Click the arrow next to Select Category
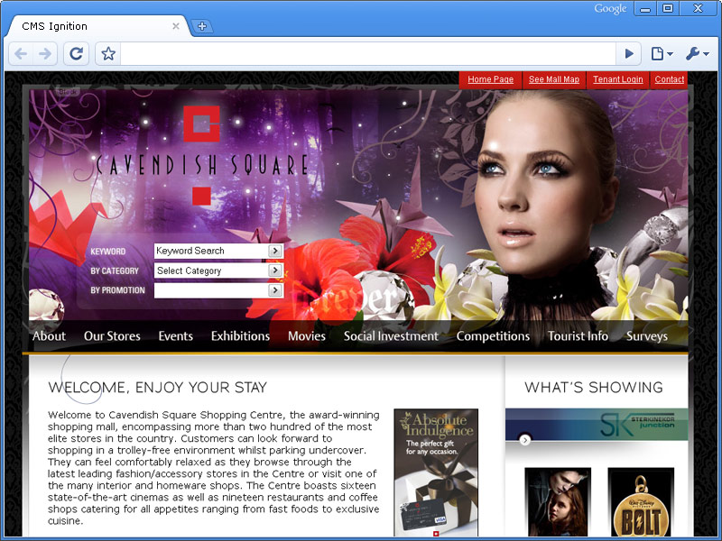Viewport: 722px width, 541px height. [x=275, y=270]
